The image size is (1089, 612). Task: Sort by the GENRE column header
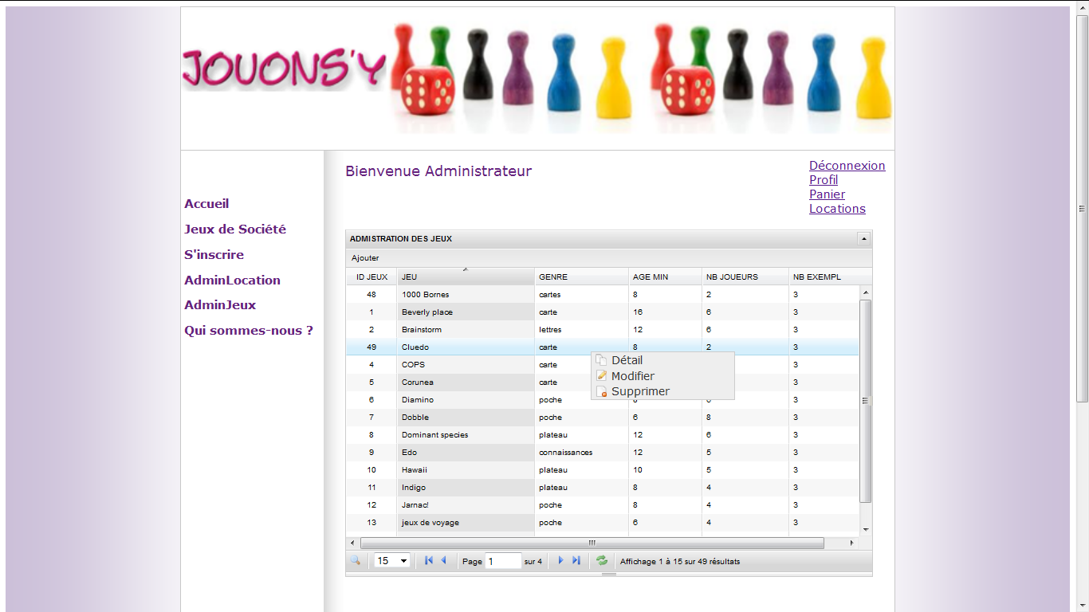click(581, 277)
